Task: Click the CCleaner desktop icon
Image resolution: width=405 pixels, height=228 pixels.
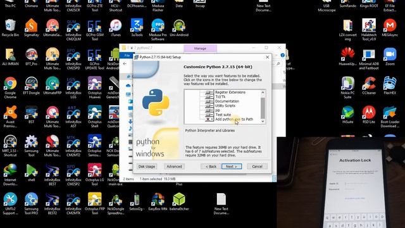Action: (369, 85)
